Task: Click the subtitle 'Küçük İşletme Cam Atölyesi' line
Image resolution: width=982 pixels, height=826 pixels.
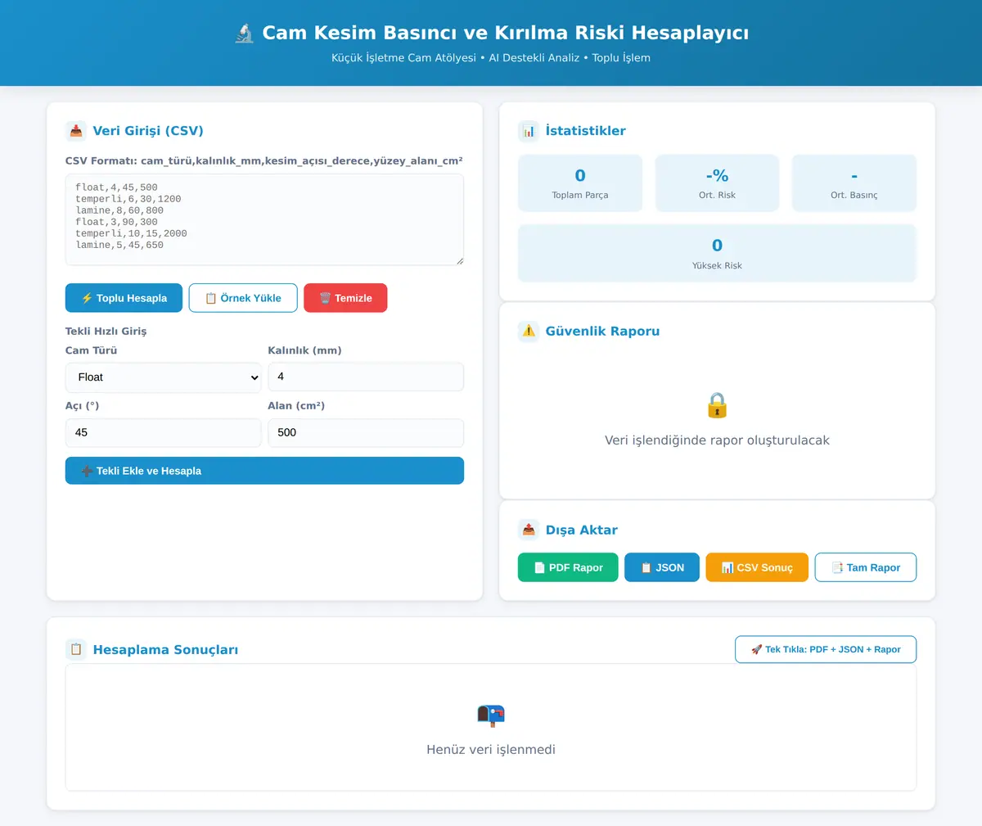Action: click(491, 58)
